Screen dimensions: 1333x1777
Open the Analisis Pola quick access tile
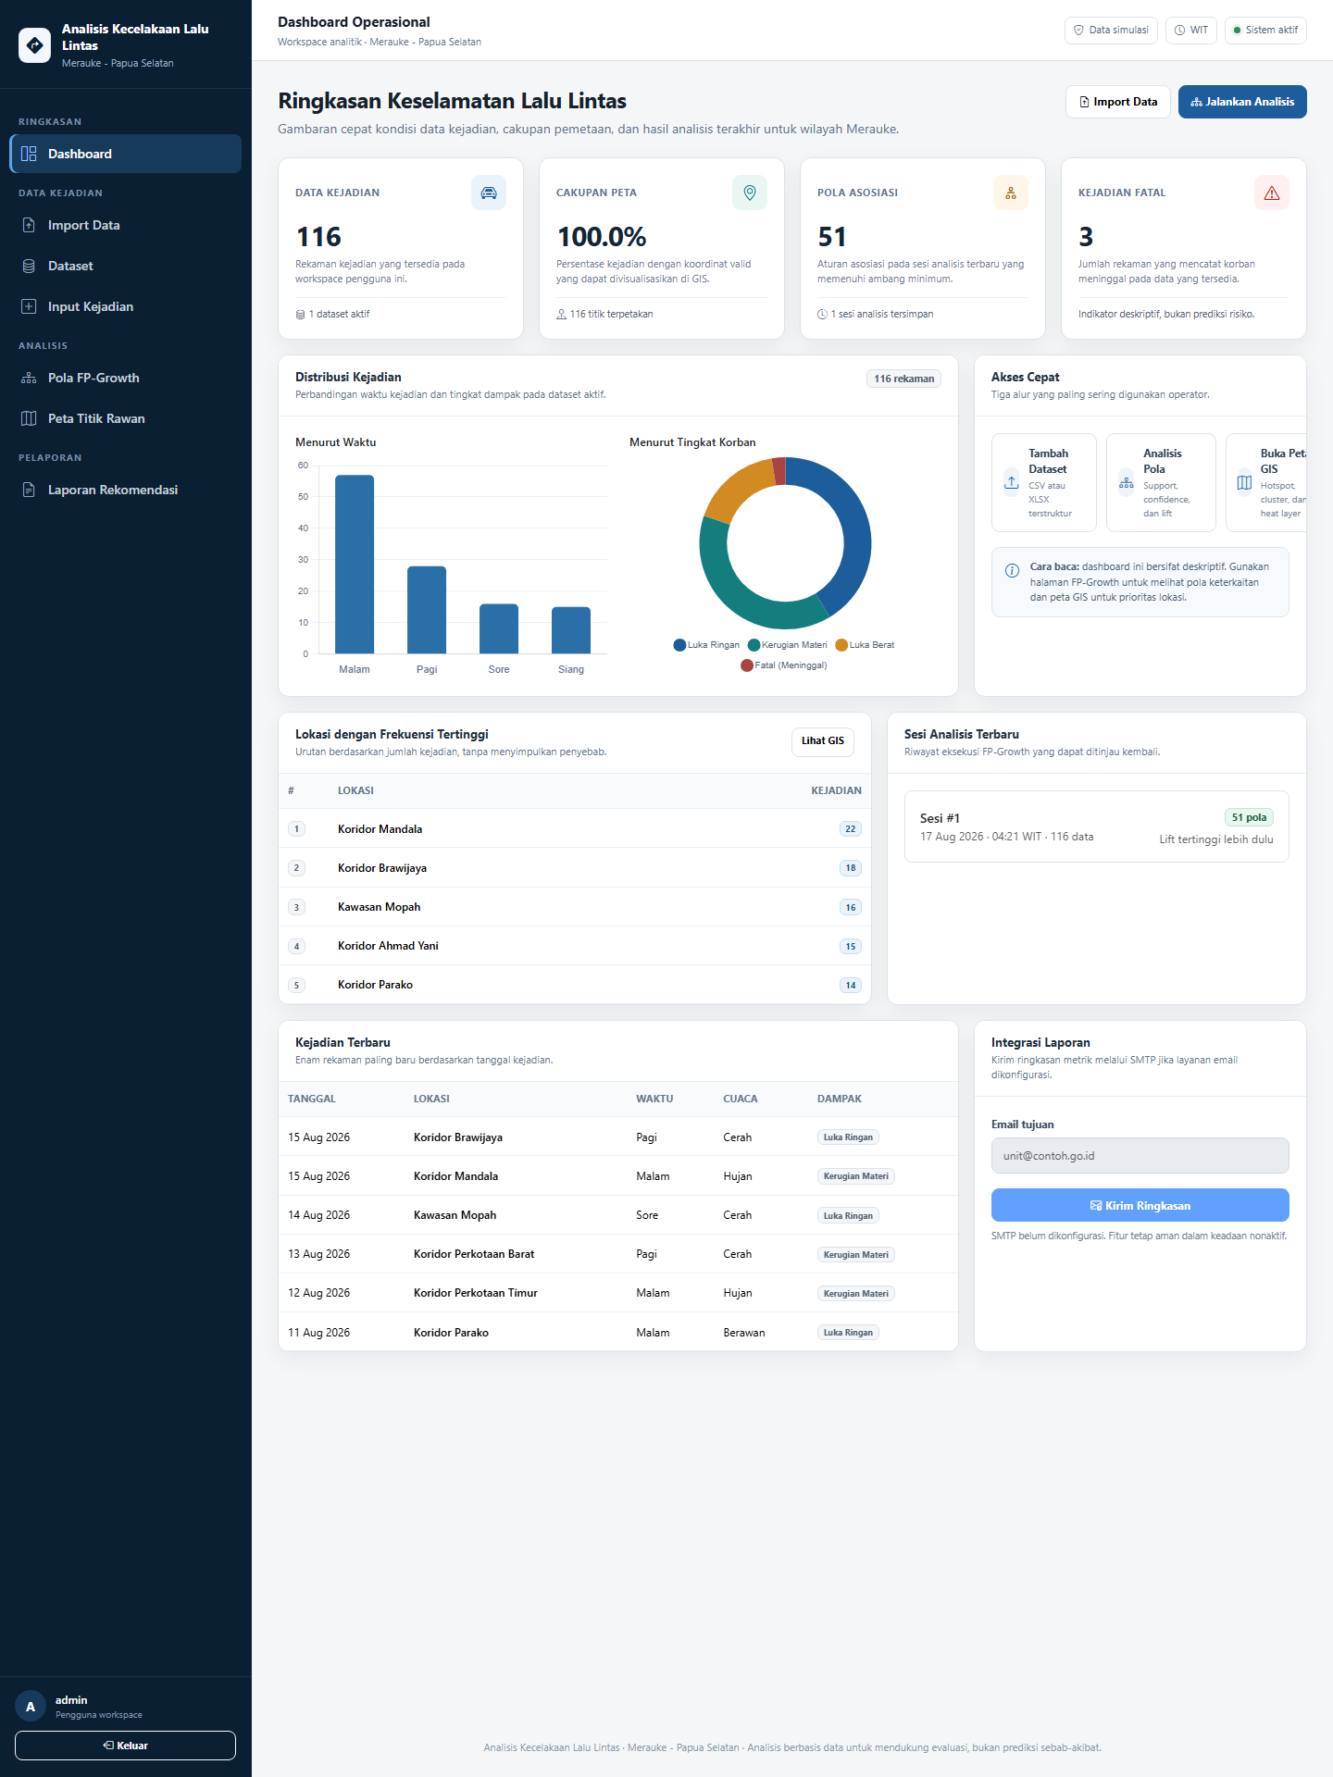(x=1161, y=483)
